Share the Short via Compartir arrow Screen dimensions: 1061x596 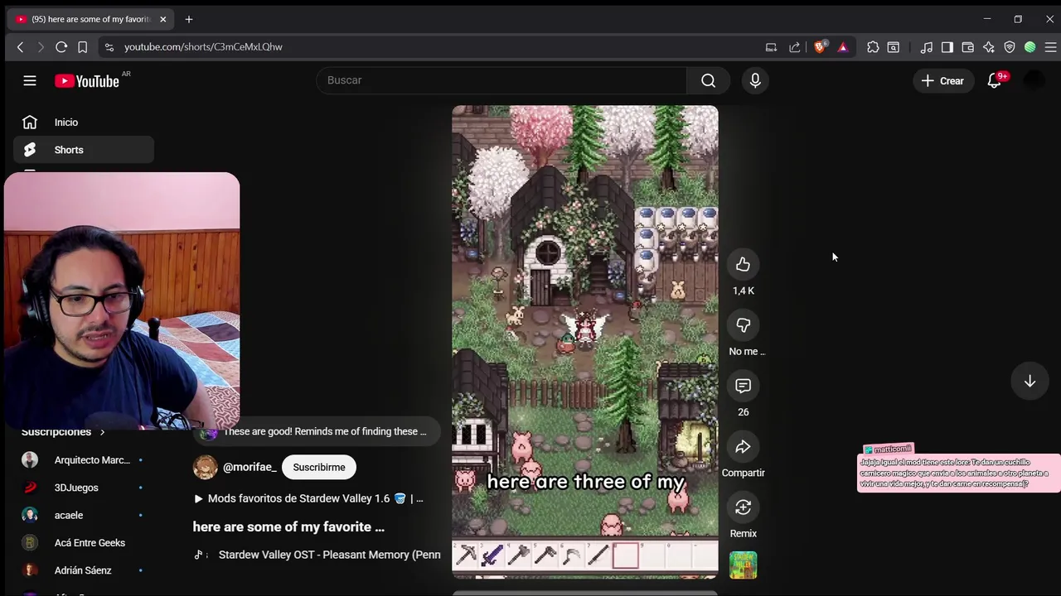(x=743, y=447)
